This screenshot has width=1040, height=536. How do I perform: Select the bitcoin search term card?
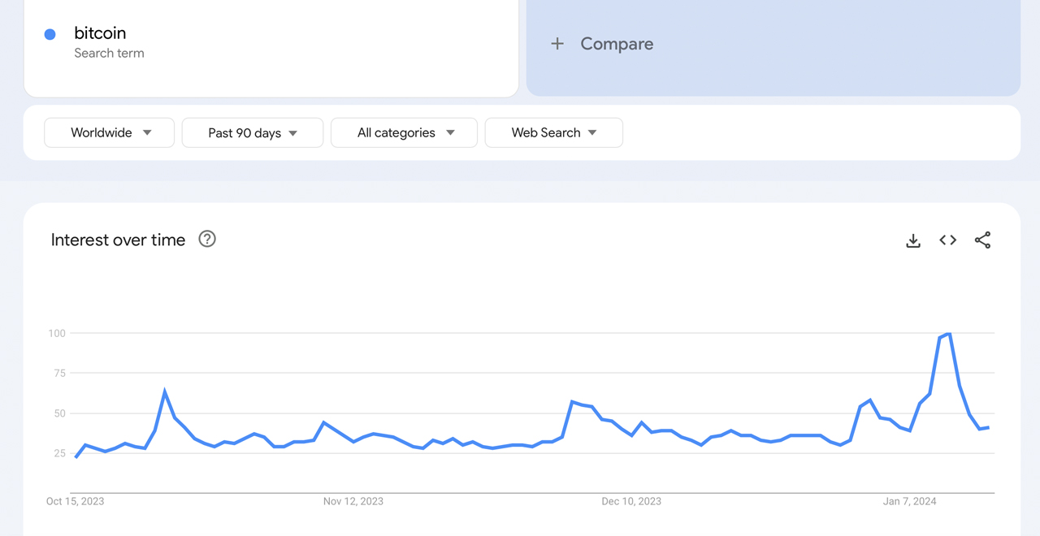point(271,45)
